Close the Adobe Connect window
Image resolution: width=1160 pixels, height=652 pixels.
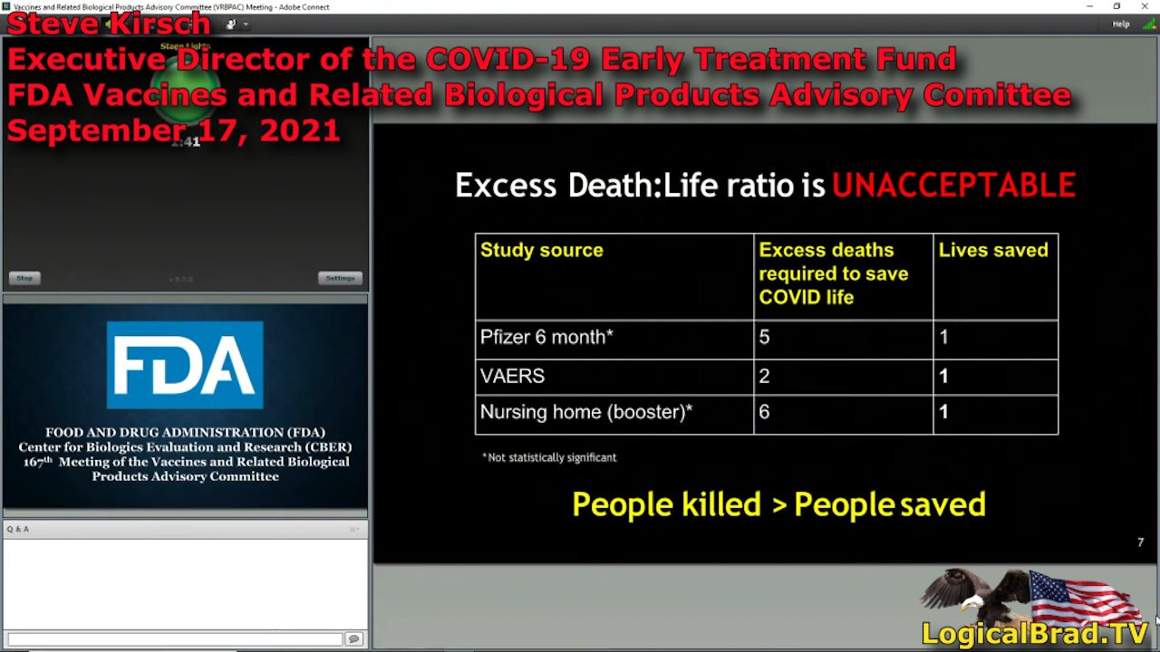tap(1145, 6)
